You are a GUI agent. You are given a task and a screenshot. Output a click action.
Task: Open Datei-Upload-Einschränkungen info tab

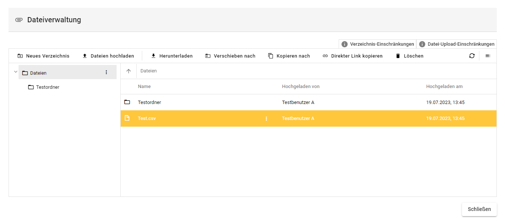(x=457, y=44)
